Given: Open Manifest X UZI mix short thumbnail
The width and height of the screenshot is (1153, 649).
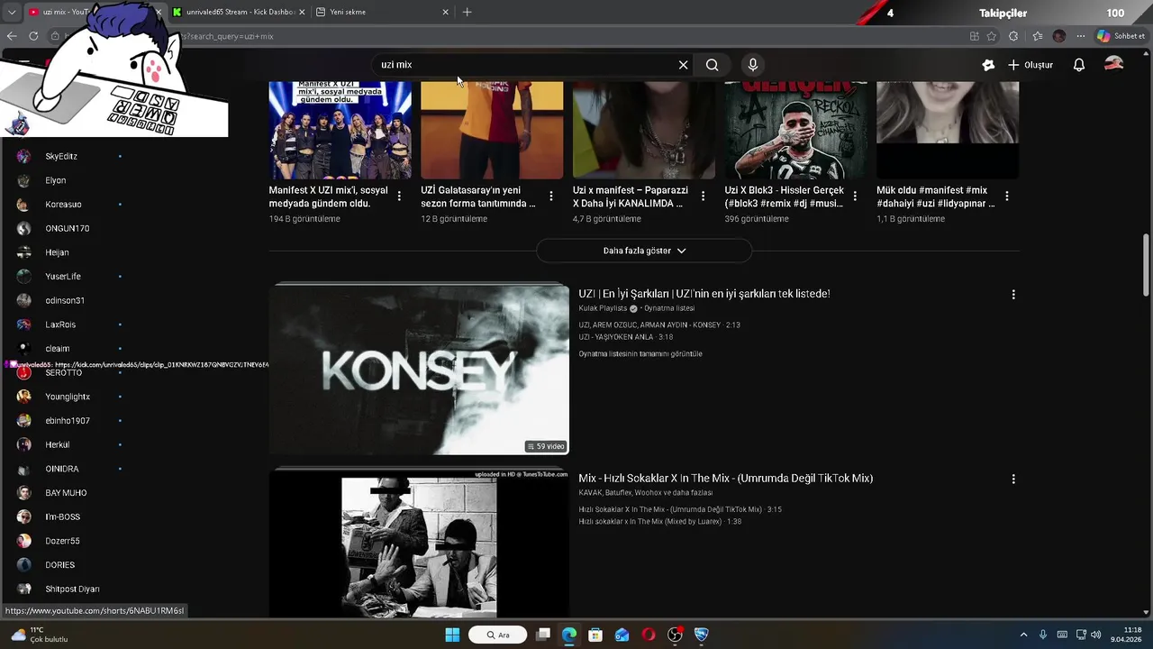Looking at the screenshot, I should coord(340,130).
